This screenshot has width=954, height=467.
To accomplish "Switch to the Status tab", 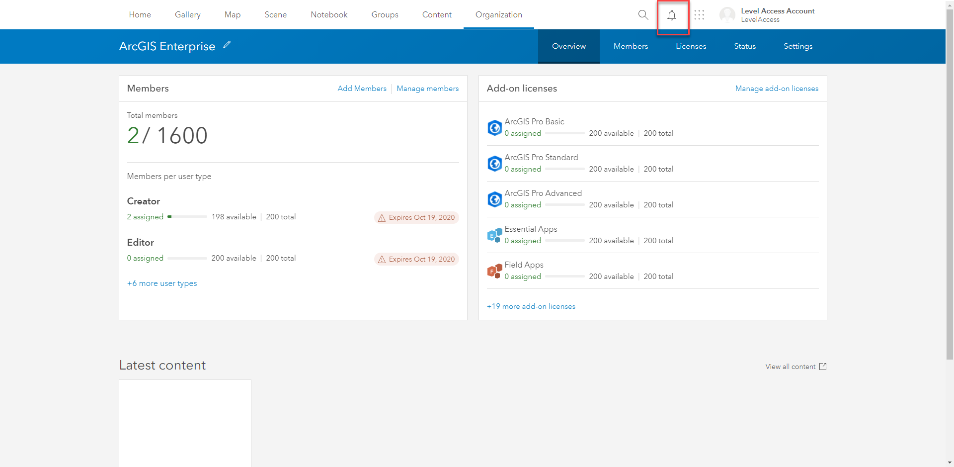I will click(745, 46).
